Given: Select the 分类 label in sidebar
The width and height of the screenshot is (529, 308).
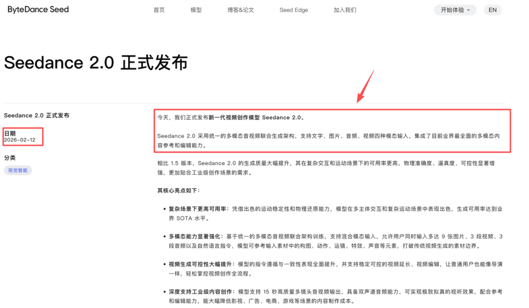Looking at the screenshot, I should 10,158.
